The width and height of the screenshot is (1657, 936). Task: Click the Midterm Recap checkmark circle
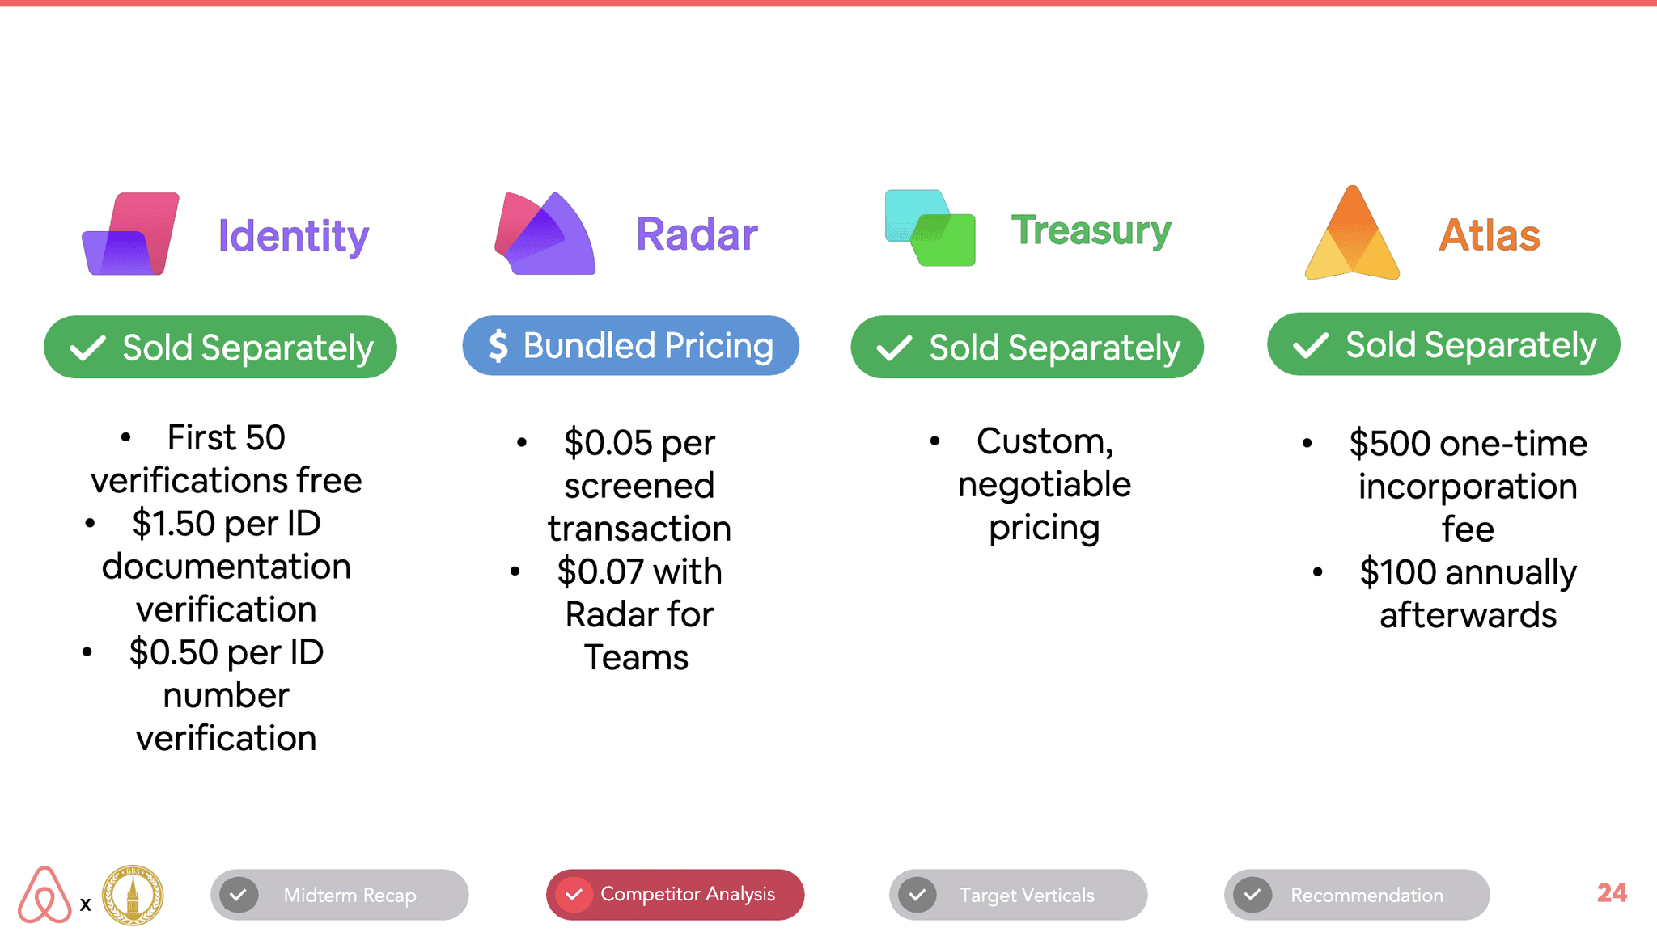coord(239,895)
